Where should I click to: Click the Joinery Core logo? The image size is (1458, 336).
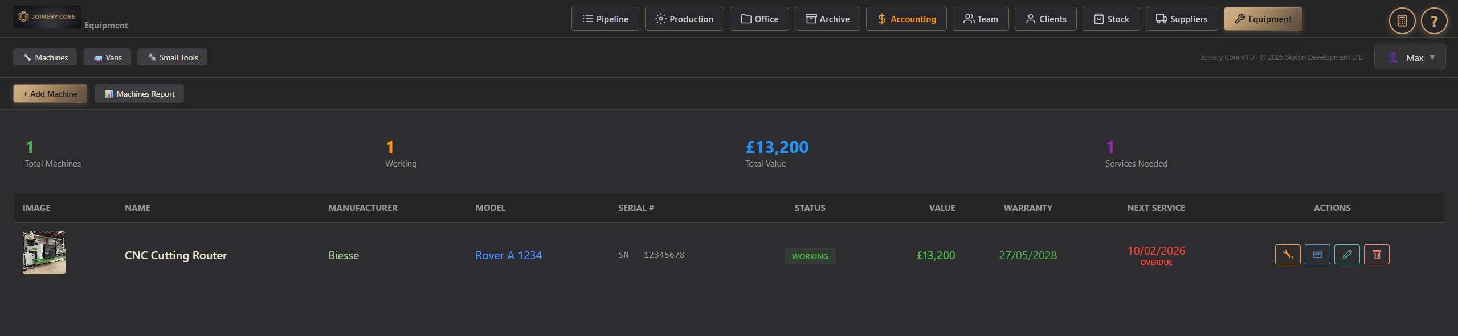(x=47, y=17)
